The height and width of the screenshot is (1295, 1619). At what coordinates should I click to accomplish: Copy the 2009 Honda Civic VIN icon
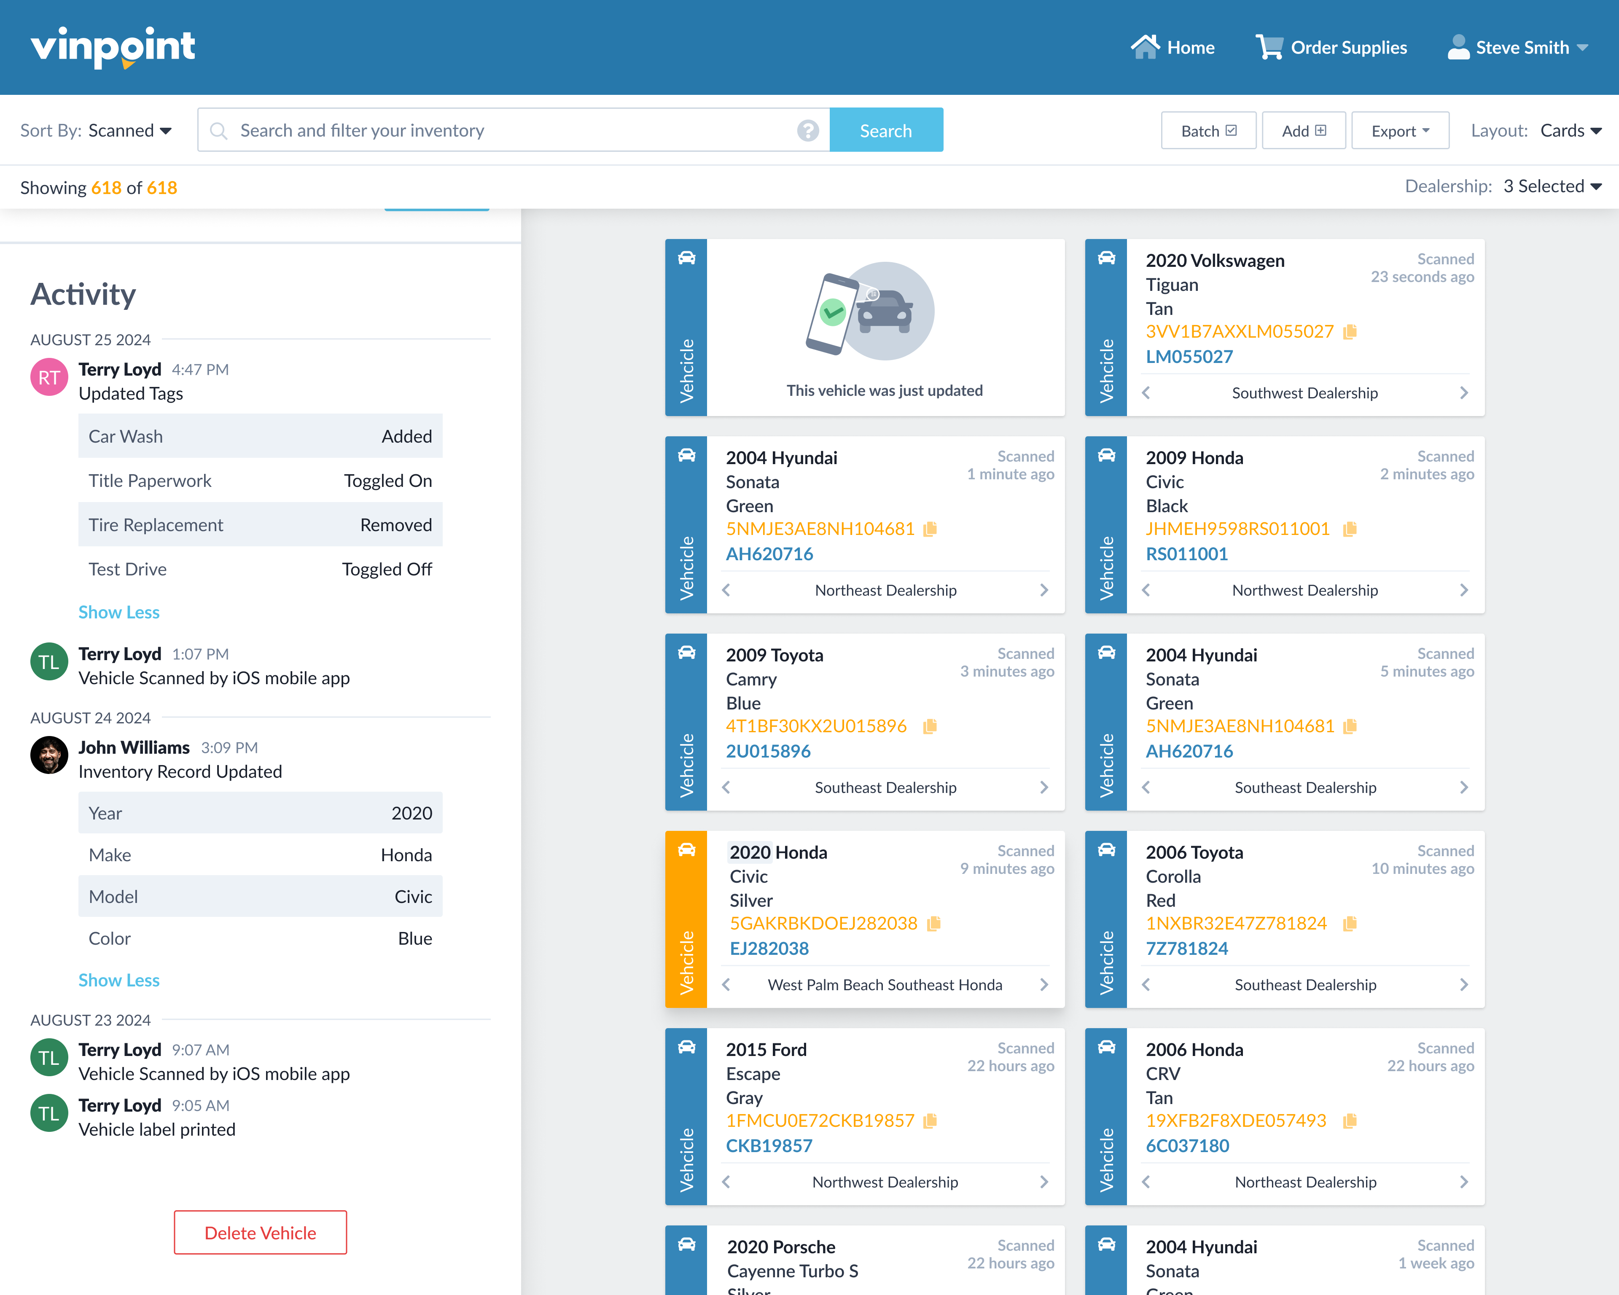point(1350,529)
